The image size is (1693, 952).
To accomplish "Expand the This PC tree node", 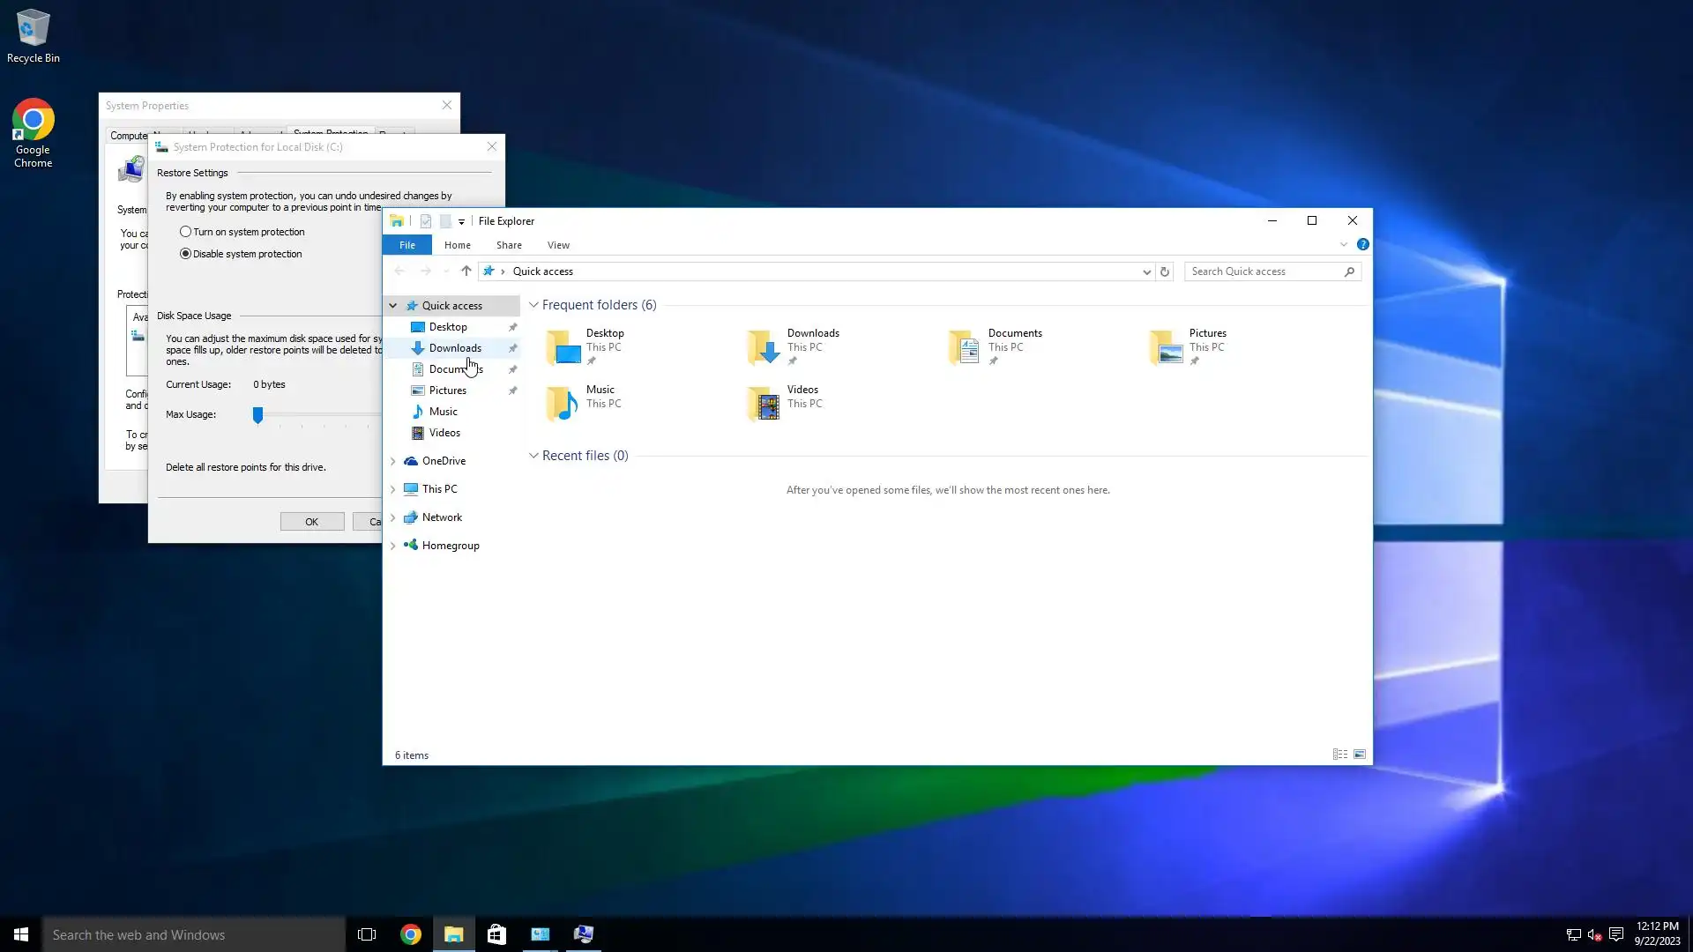I will pos(393,489).
